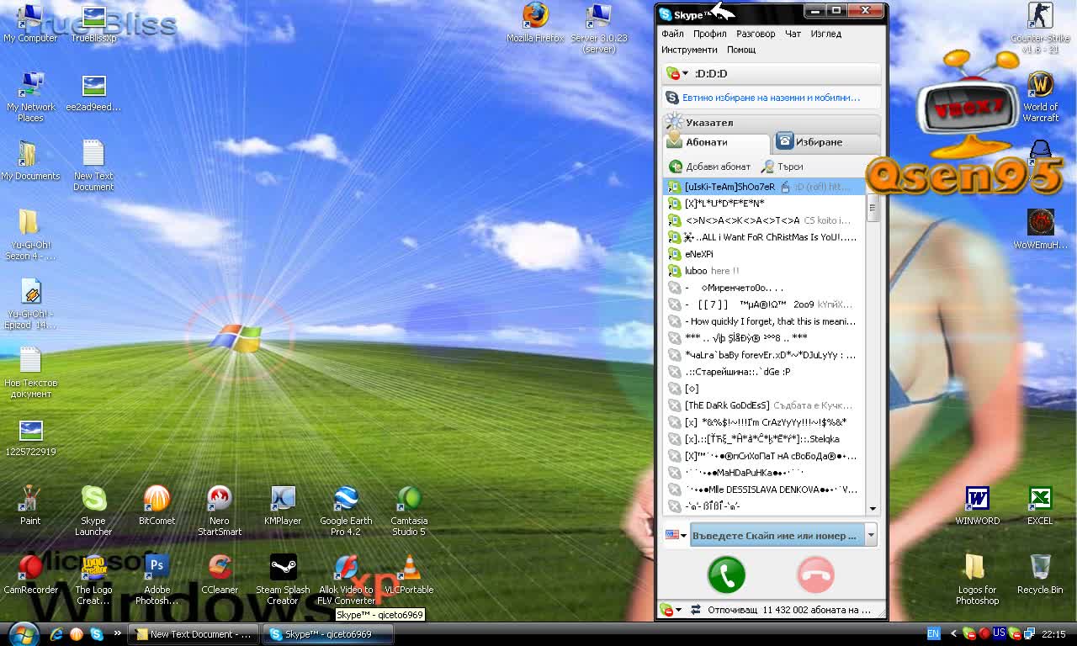Open the Инструменти menu
1077x646 pixels.
689,50
